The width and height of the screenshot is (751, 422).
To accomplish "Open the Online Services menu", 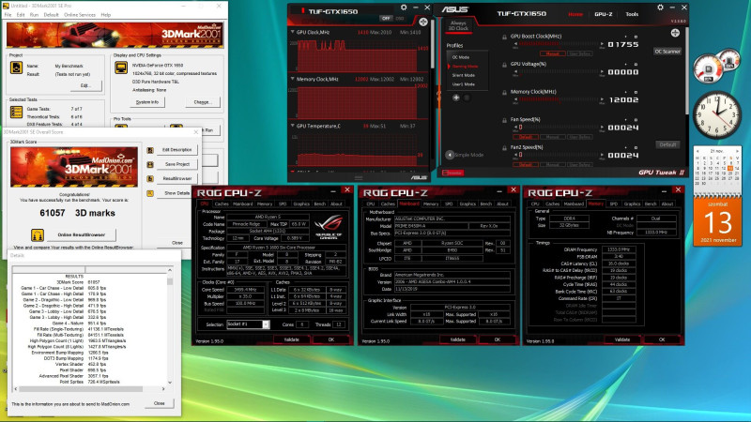I will (x=80, y=15).
